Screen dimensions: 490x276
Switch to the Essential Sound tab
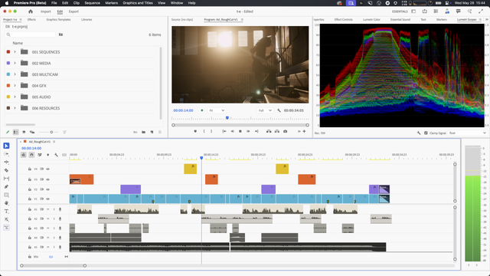coord(400,19)
